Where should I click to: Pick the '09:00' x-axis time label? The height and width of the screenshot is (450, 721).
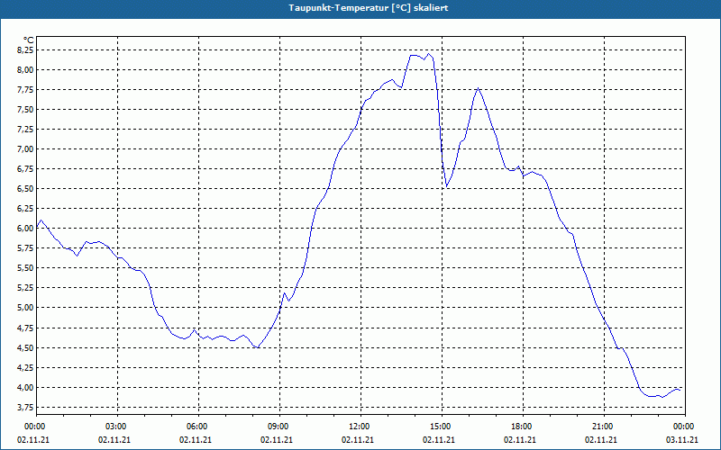click(x=279, y=427)
